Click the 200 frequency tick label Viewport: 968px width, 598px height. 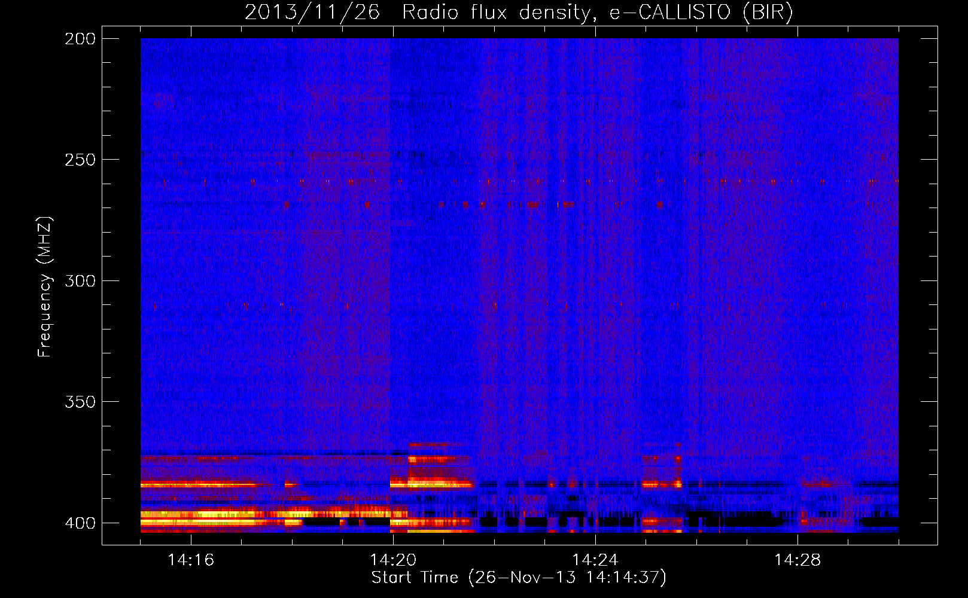click(80, 39)
